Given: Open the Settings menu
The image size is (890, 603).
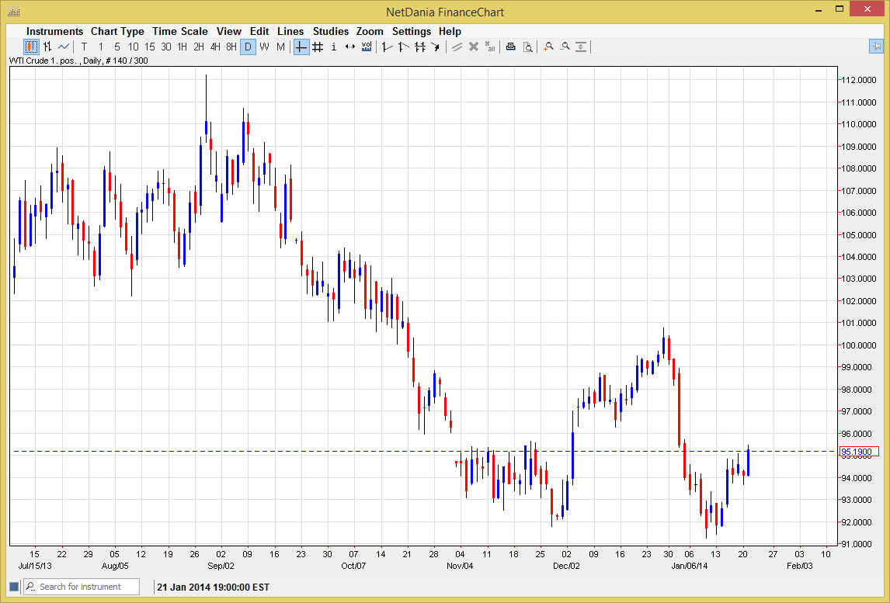Looking at the screenshot, I should click(x=411, y=31).
